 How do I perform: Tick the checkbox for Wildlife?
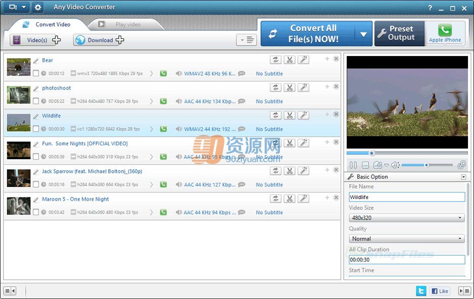pyautogui.click(x=36, y=129)
